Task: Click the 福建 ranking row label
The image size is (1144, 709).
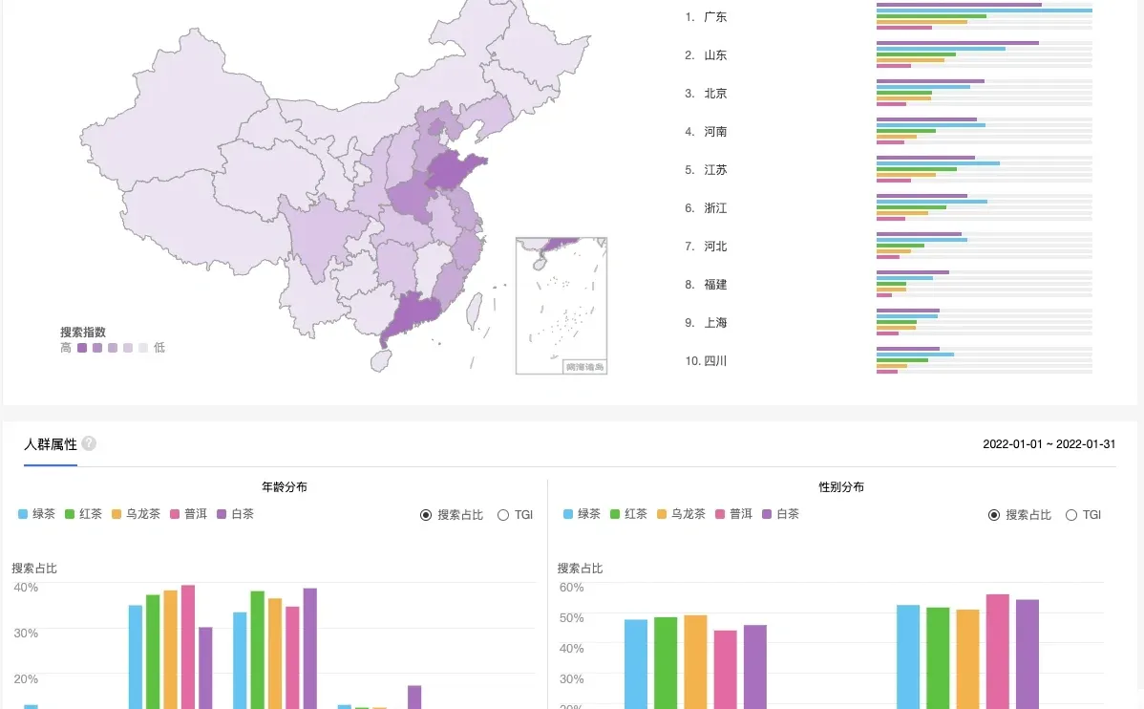Action: pos(715,284)
